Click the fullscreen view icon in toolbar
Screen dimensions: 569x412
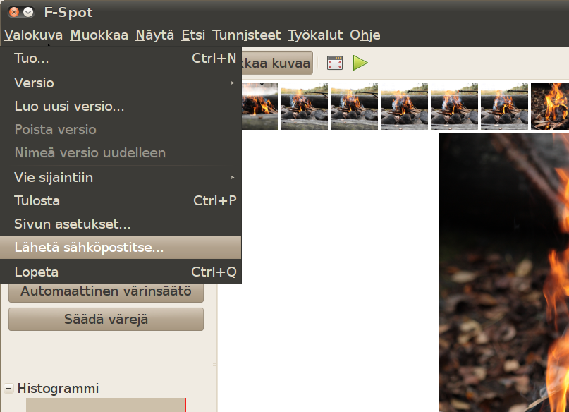(335, 63)
